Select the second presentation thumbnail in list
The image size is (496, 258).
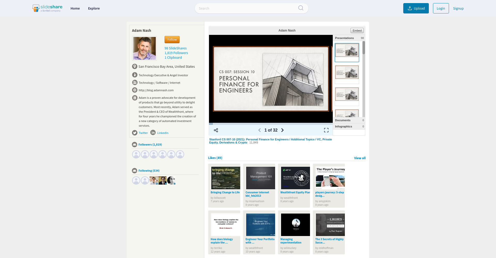(347, 74)
